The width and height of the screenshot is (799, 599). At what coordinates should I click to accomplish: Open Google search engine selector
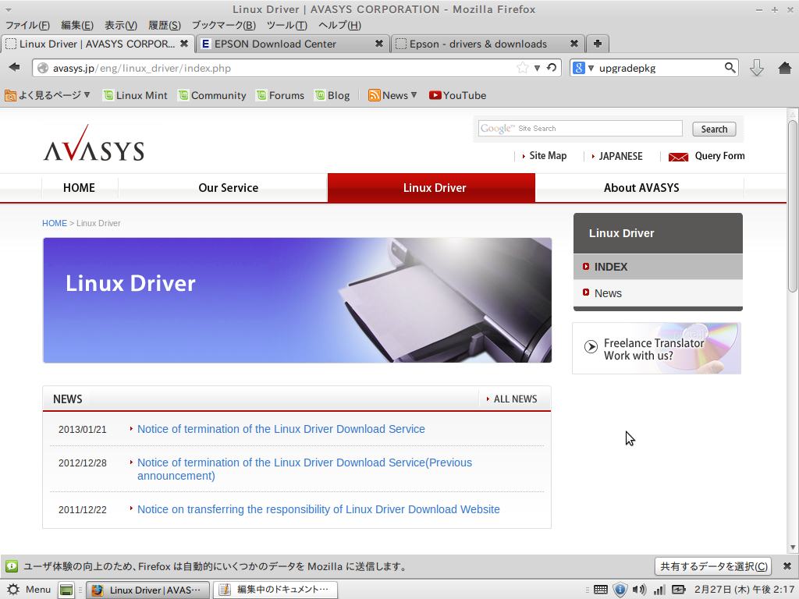click(x=583, y=68)
